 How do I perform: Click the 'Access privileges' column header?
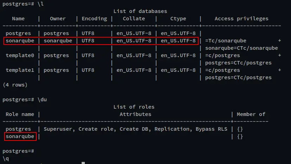(x=241, y=19)
